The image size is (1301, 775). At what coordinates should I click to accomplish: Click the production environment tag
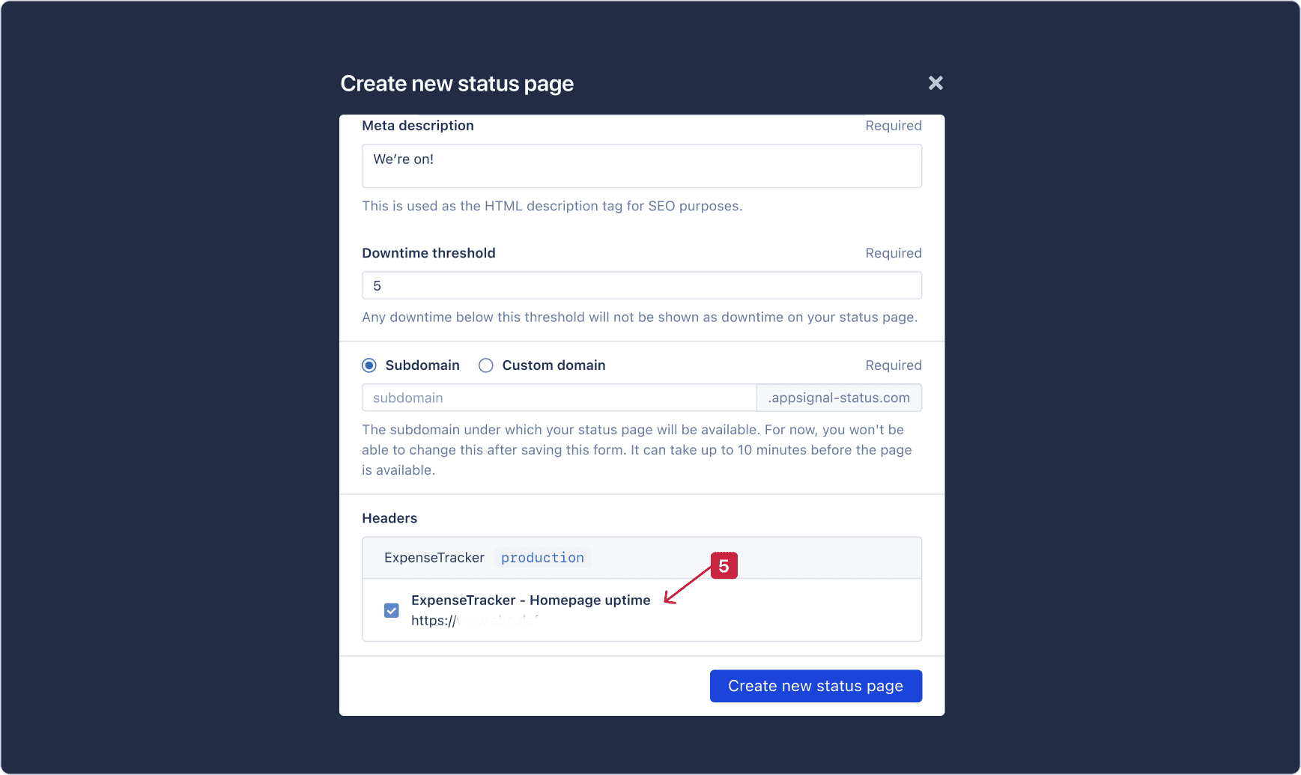542,557
